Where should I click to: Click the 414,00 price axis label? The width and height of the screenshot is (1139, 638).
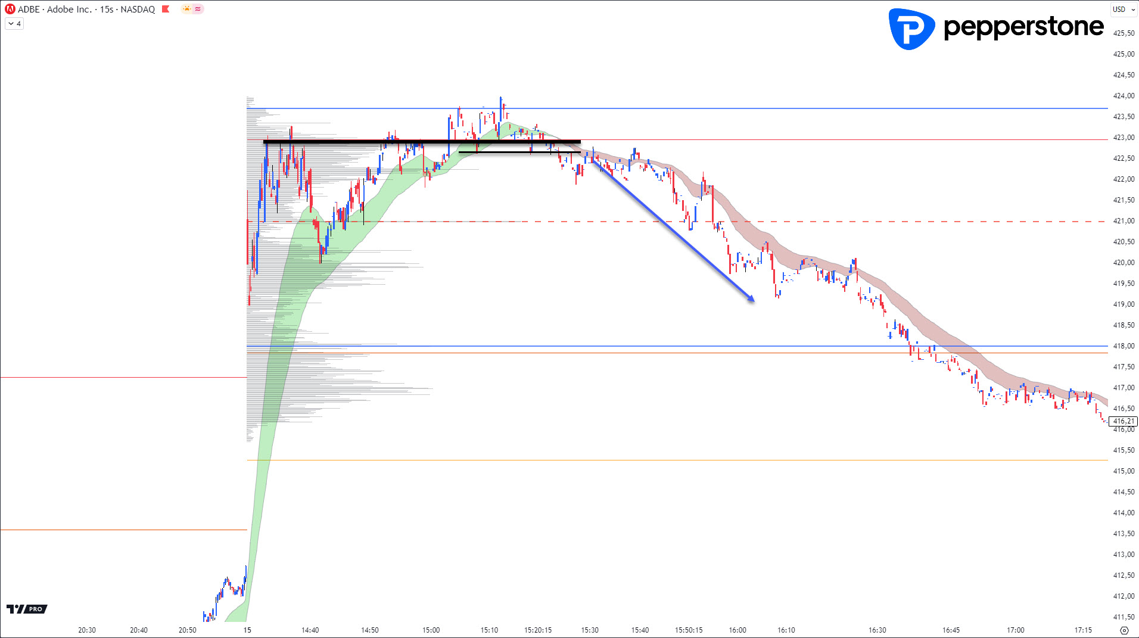tap(1124, 513)
